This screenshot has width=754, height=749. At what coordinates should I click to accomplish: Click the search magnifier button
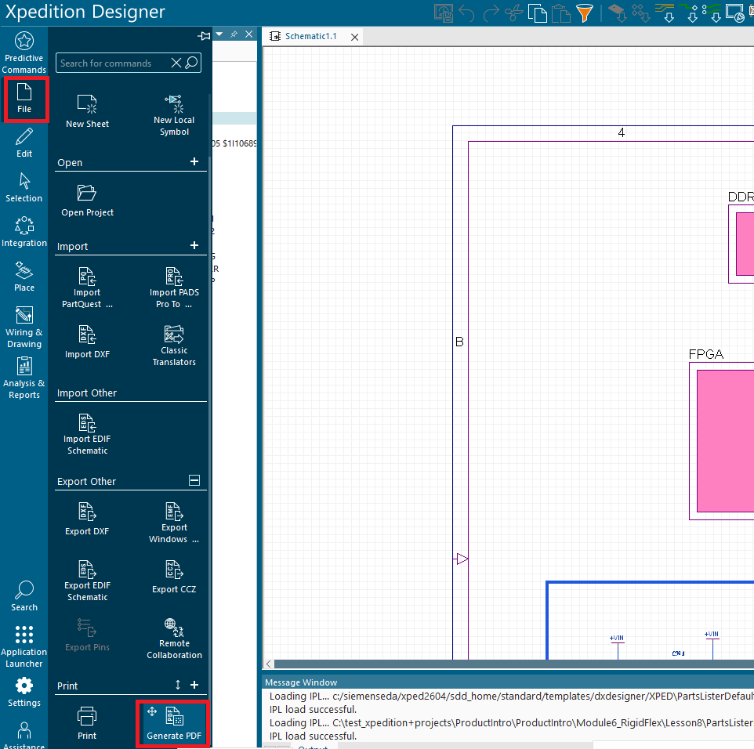pos(191,63)
